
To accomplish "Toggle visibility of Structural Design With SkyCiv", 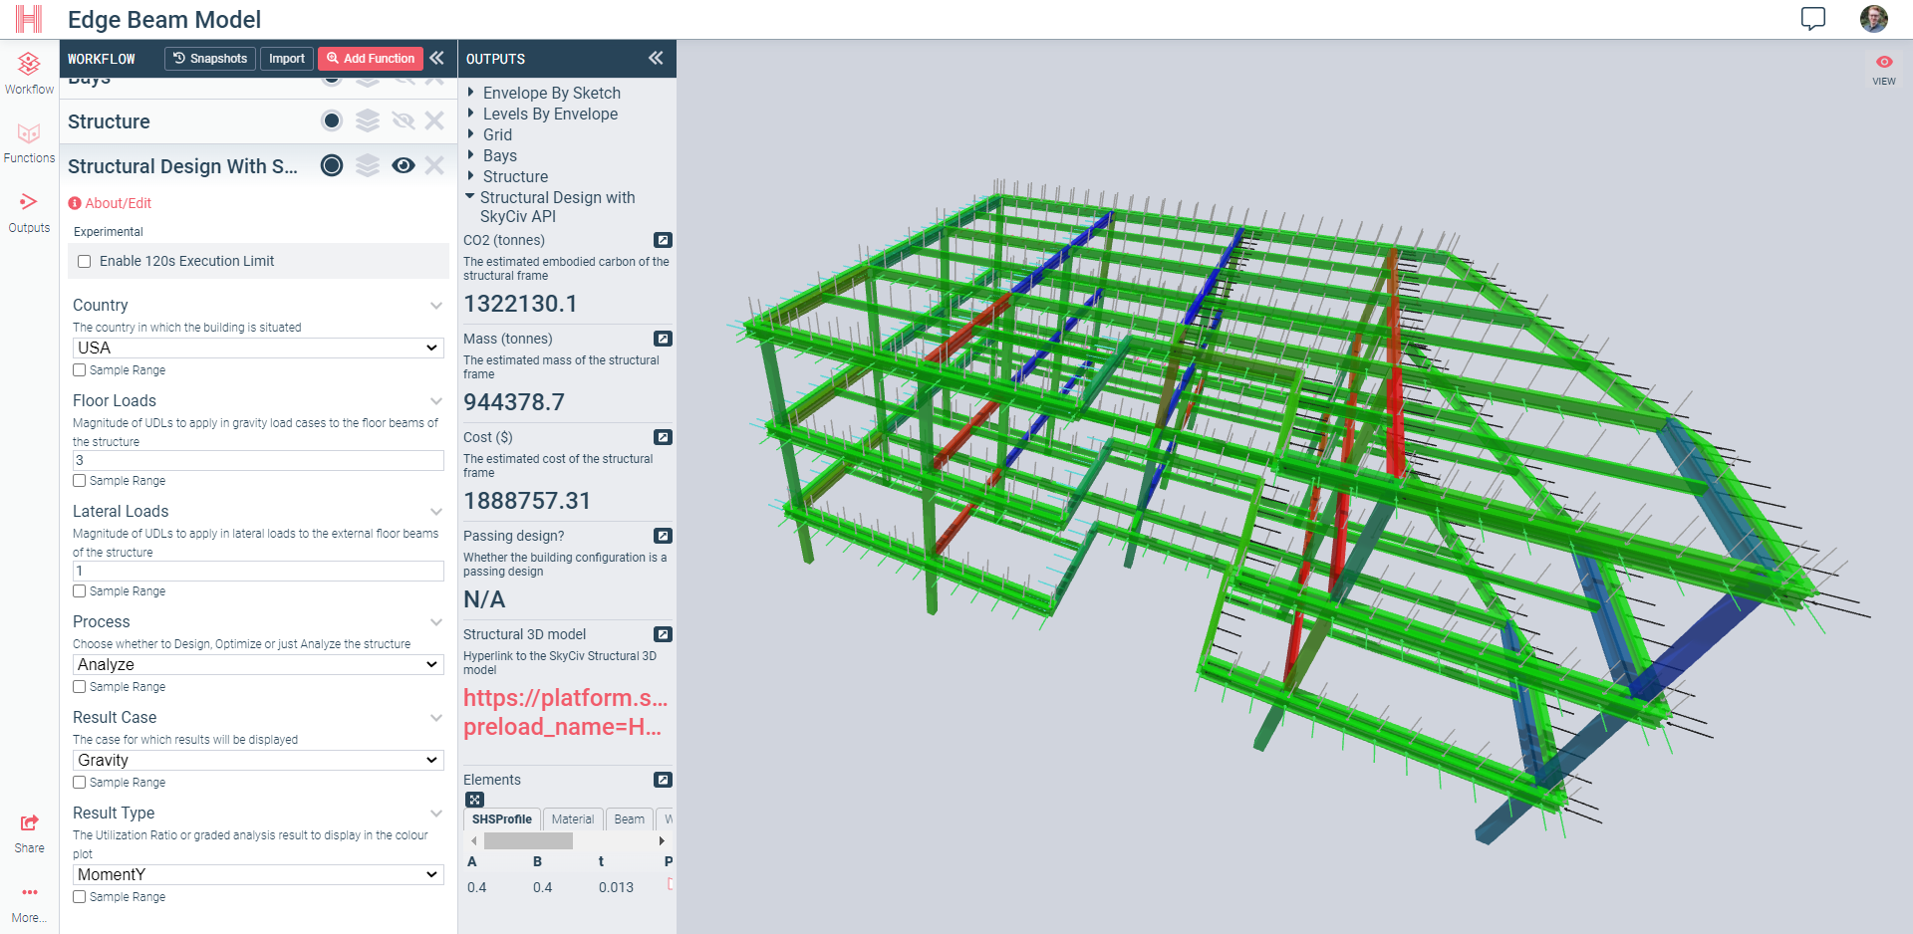I will pyautogui.click(x=403, y=165).
